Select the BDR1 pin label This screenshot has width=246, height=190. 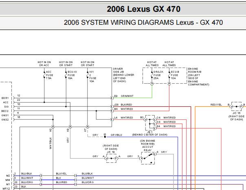click(x=5, y=98)
